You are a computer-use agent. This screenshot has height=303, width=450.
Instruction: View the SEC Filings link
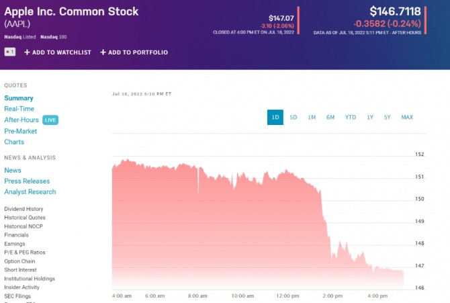coord(17,296)
